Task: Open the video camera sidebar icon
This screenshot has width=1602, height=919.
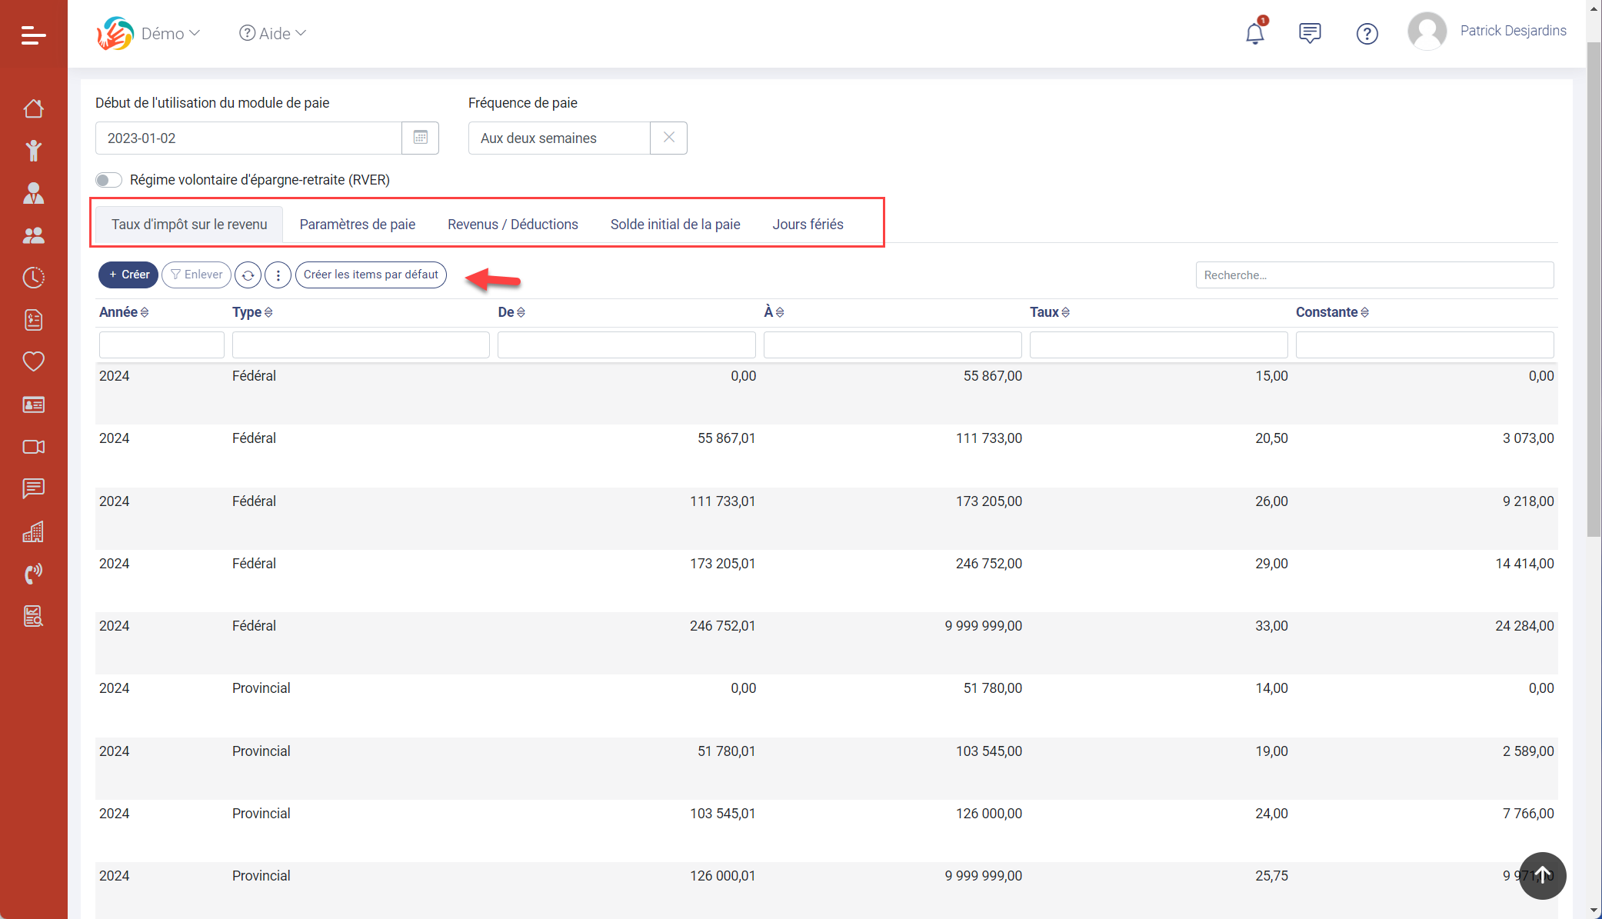Action: 33,447
